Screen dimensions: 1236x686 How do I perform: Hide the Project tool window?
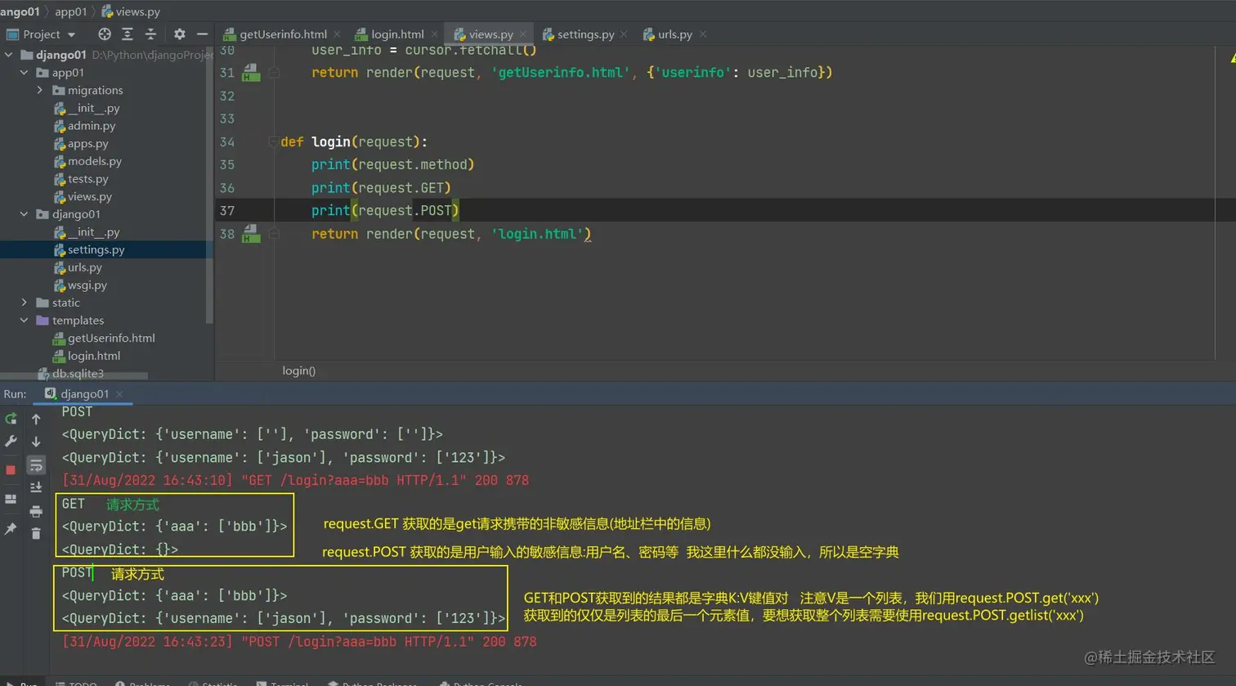tap(203, 34)
